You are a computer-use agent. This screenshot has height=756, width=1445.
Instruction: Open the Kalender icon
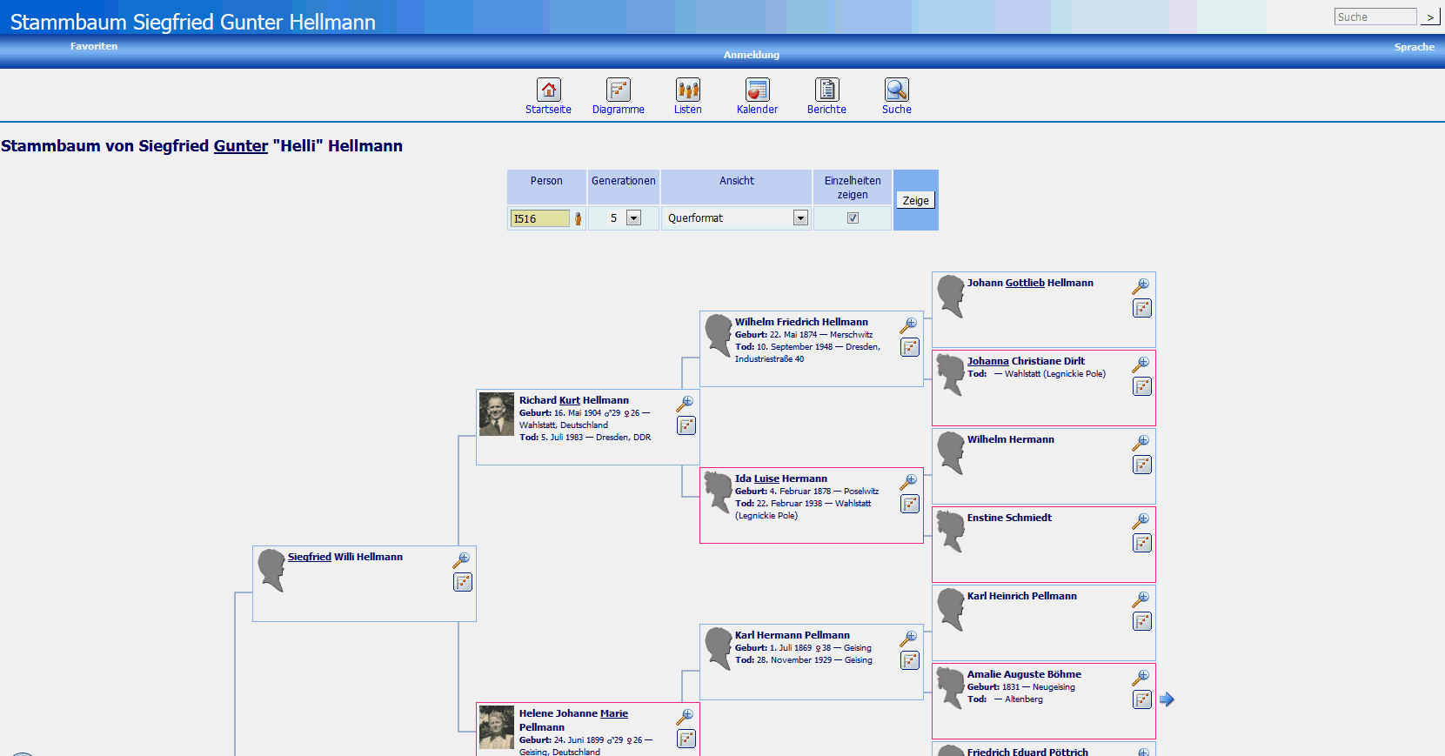click(x=757, y=90)
